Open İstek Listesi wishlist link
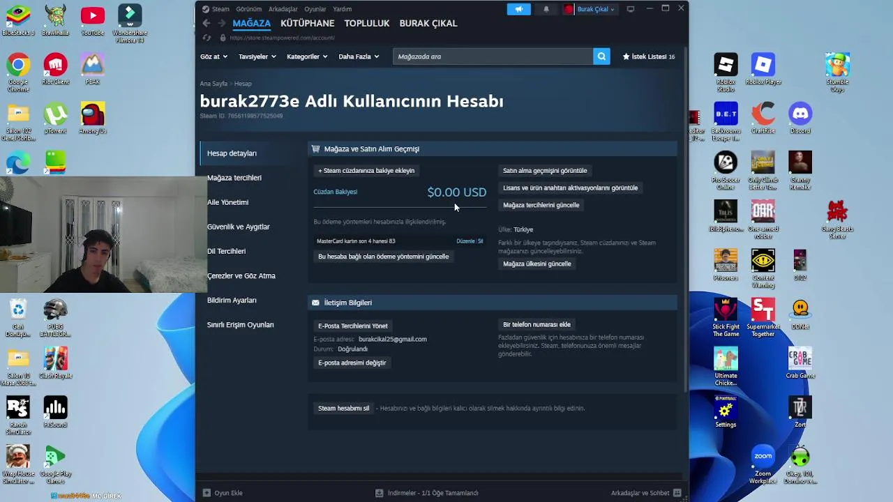This screenshot has width=893, height=502. click(x=649, y=56)
